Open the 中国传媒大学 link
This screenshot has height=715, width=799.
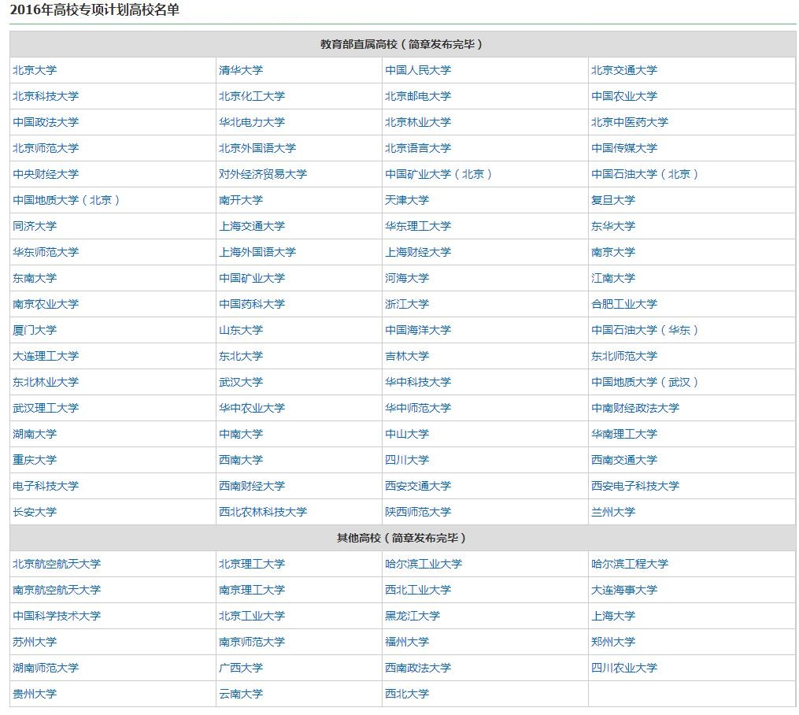[624, 148]
